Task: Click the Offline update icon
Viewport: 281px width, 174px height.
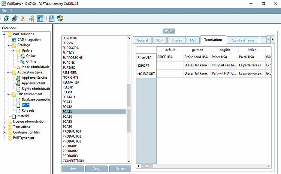Action: point(22,61)
